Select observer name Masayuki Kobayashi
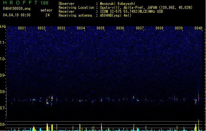This screenshot has width=206, height=131. coord(118,4)
